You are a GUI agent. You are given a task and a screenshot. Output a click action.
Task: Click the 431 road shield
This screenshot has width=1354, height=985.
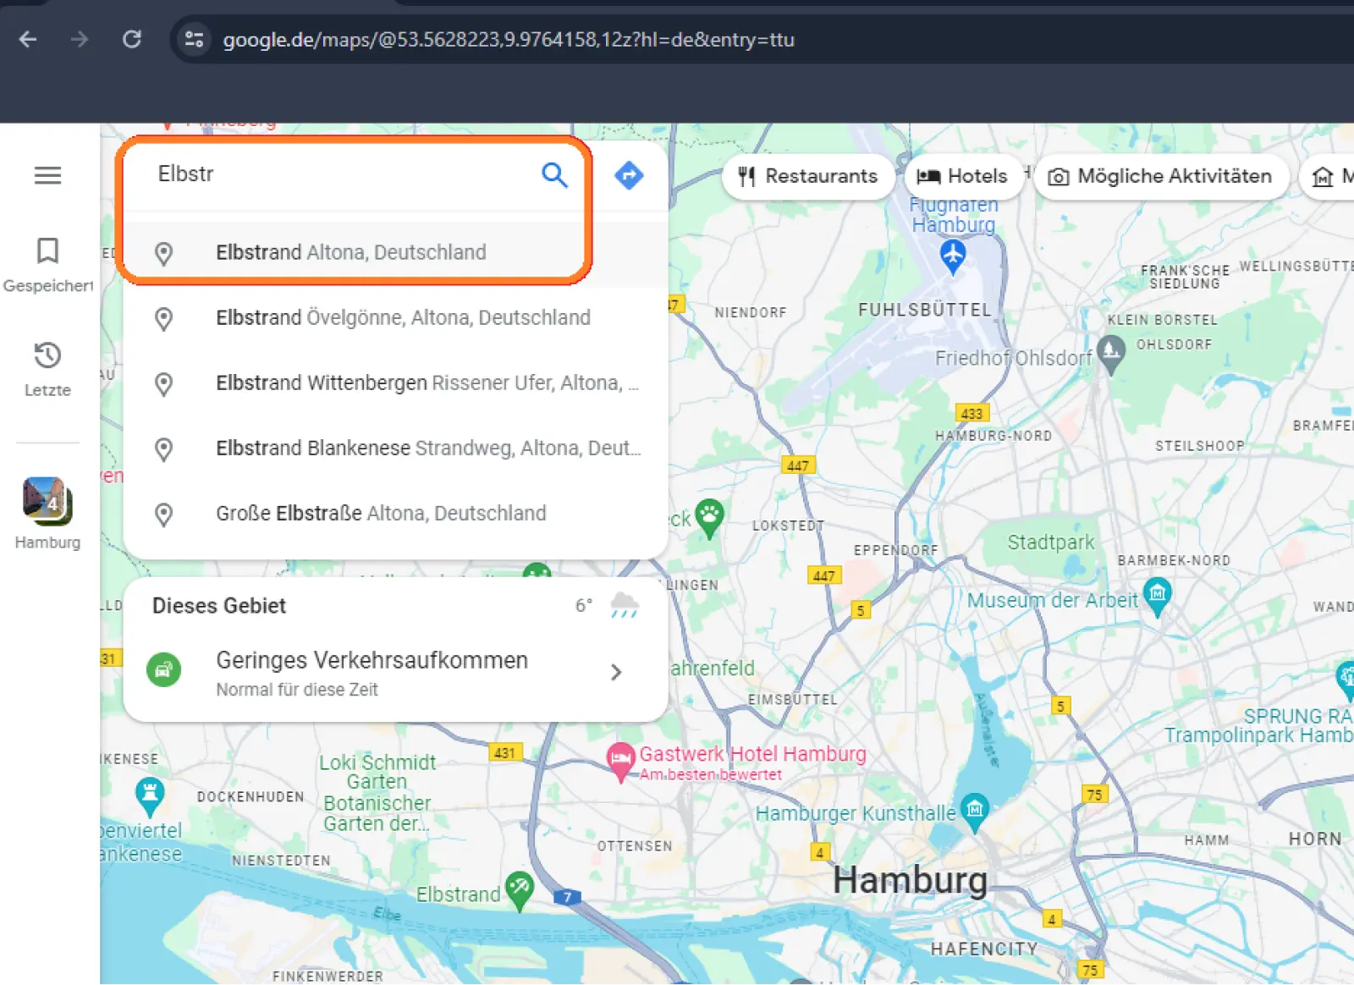505,752
